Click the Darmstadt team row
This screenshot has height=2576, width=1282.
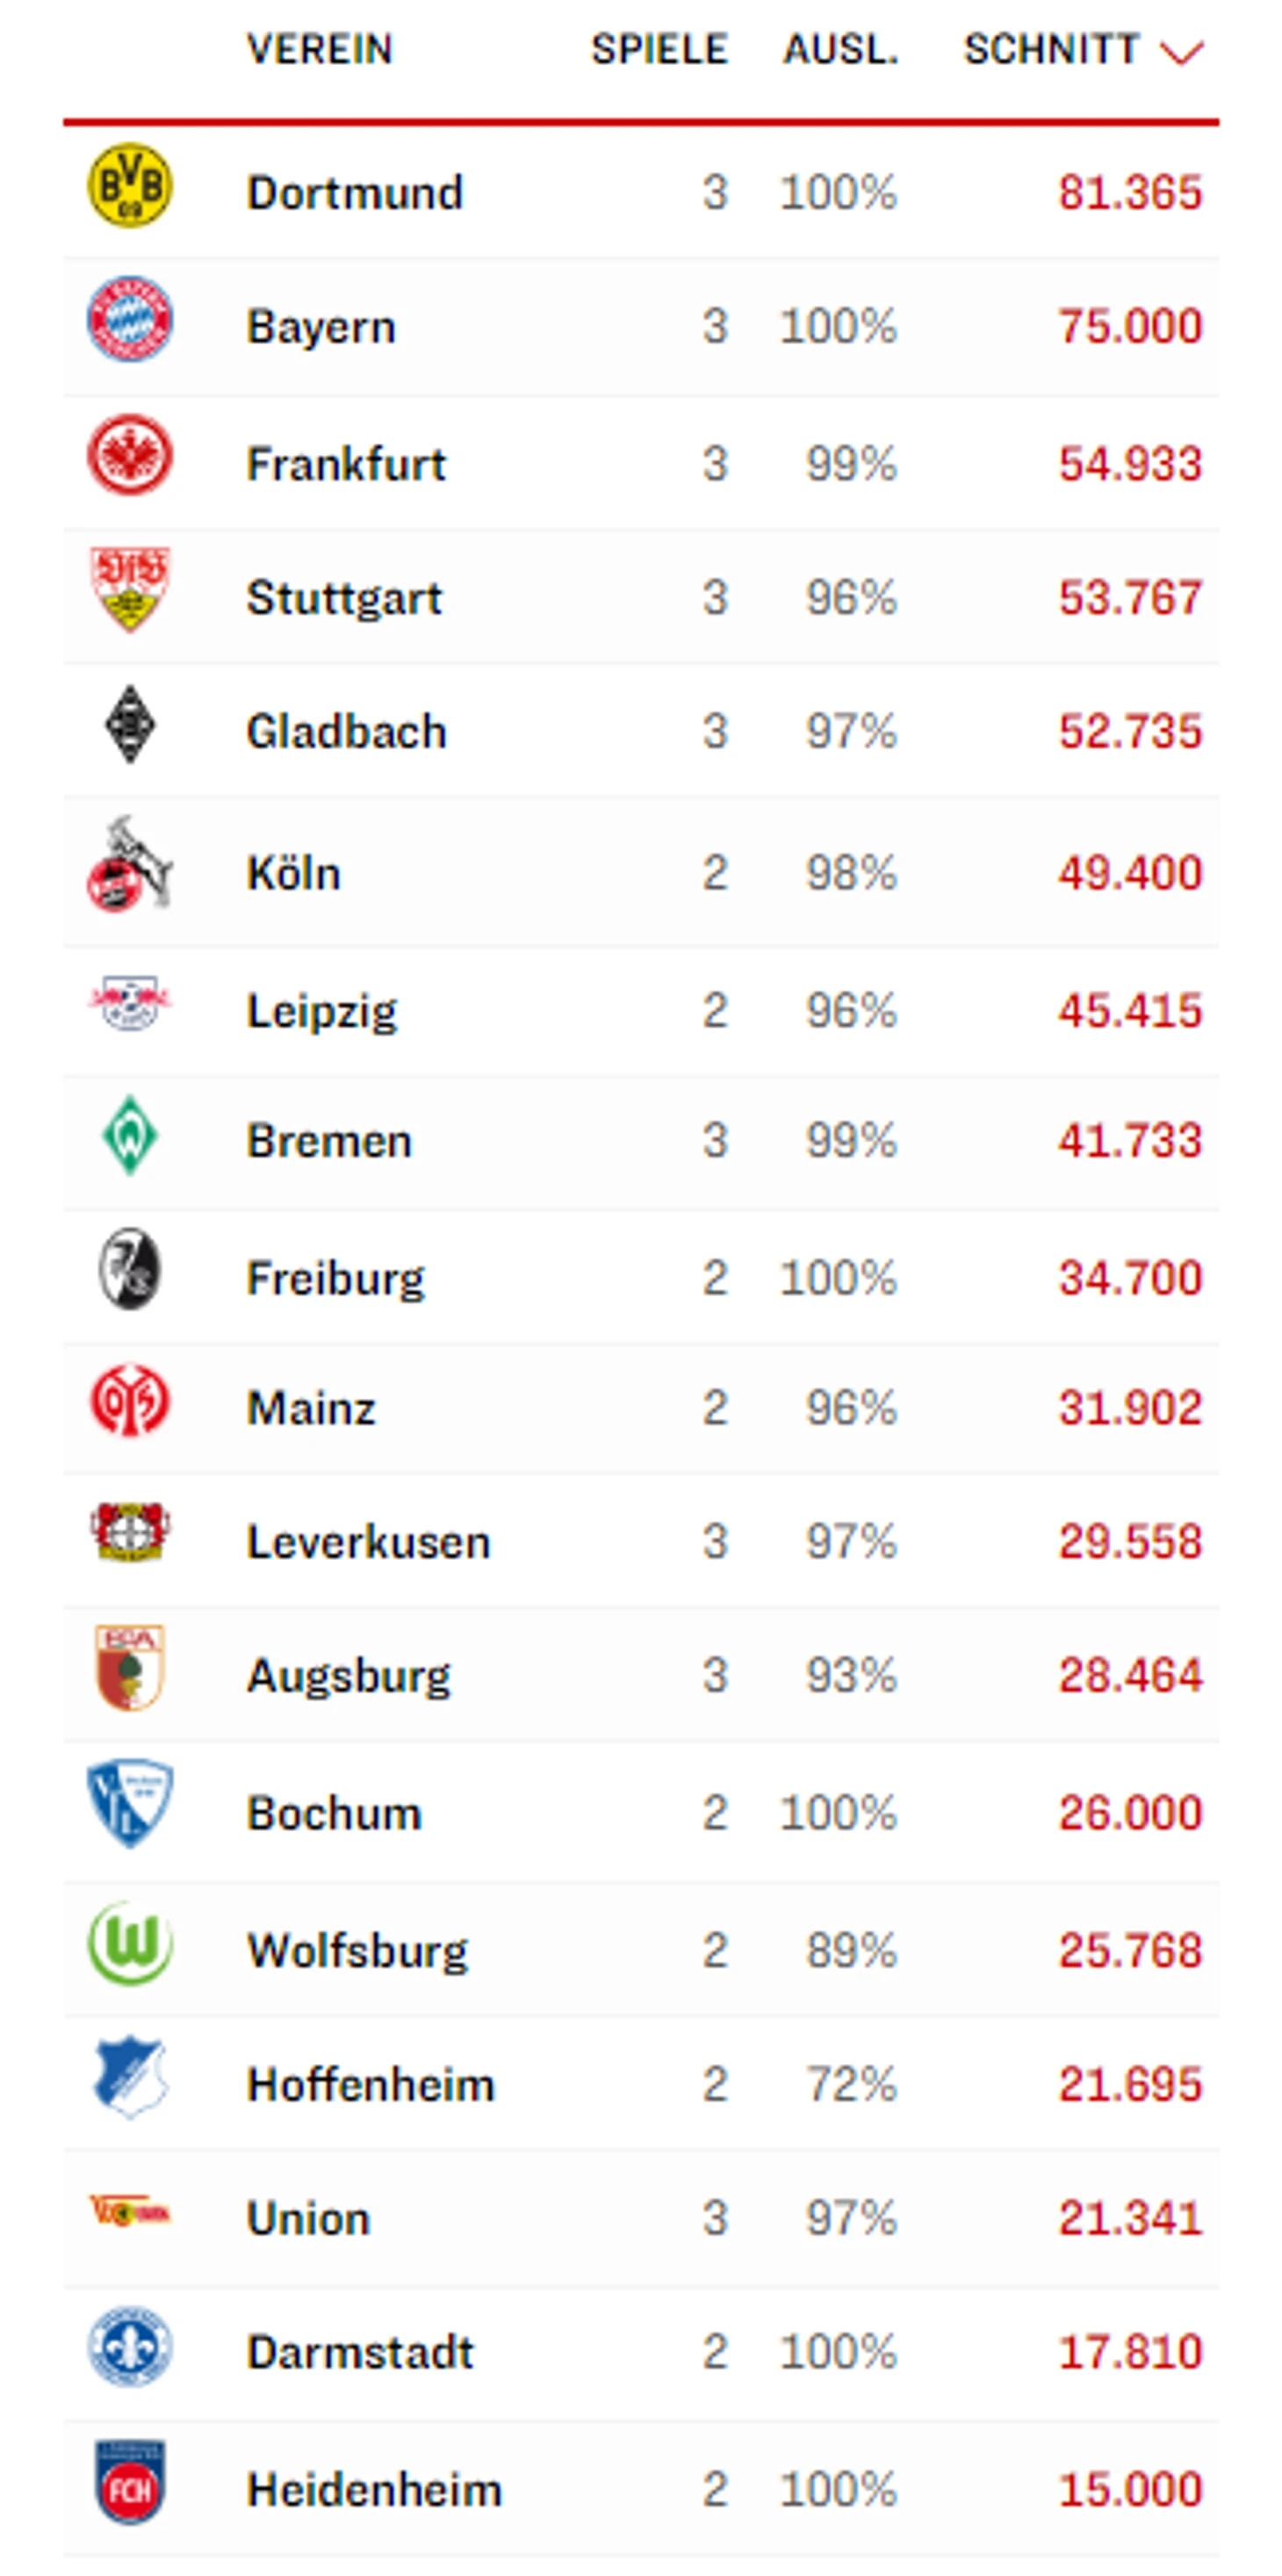(x=641, y=2353)
